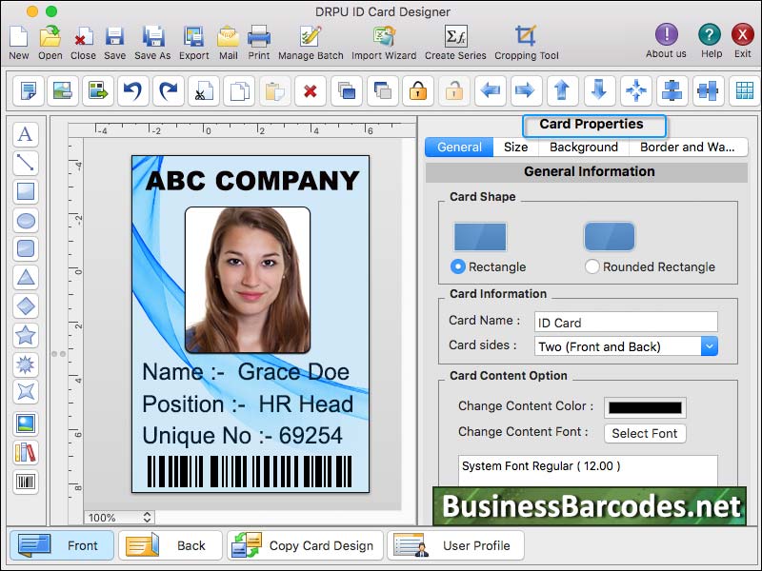Viewport: 762px width, 571px height.
Task: Select the Text tool in the left toolbar
Action: [x=26, y=134]
